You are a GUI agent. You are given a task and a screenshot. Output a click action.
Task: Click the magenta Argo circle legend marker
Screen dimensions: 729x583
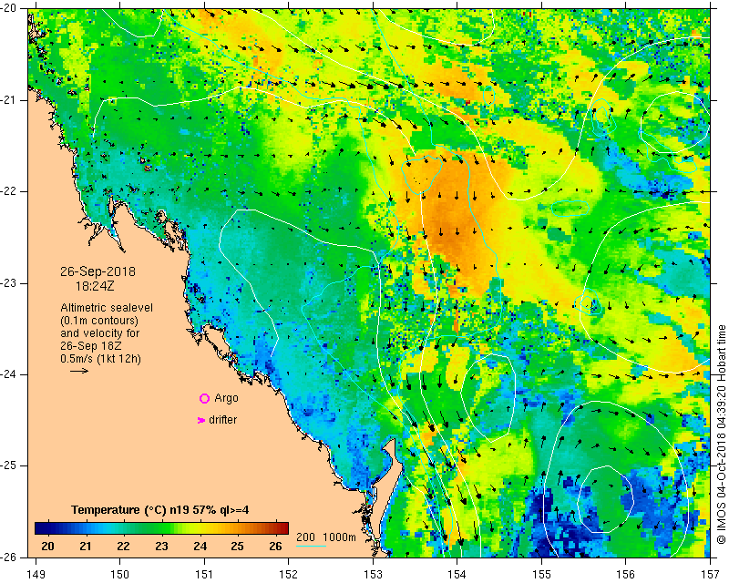coord(204,398)
